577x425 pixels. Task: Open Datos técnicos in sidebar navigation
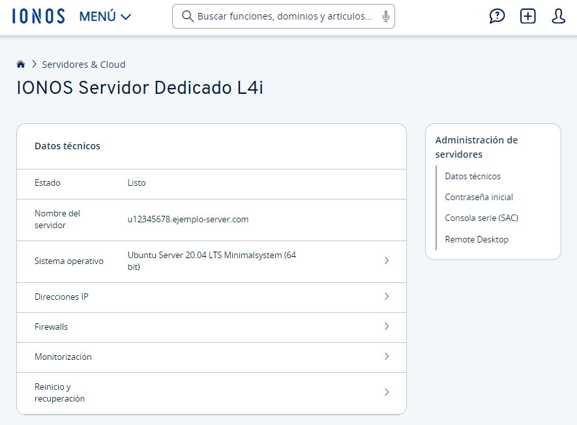coord(473,176)
